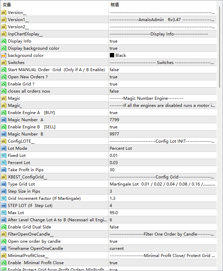223x271 pixels.
Task: Click the string icon next to Version2_
Action: tap(4, 27)
